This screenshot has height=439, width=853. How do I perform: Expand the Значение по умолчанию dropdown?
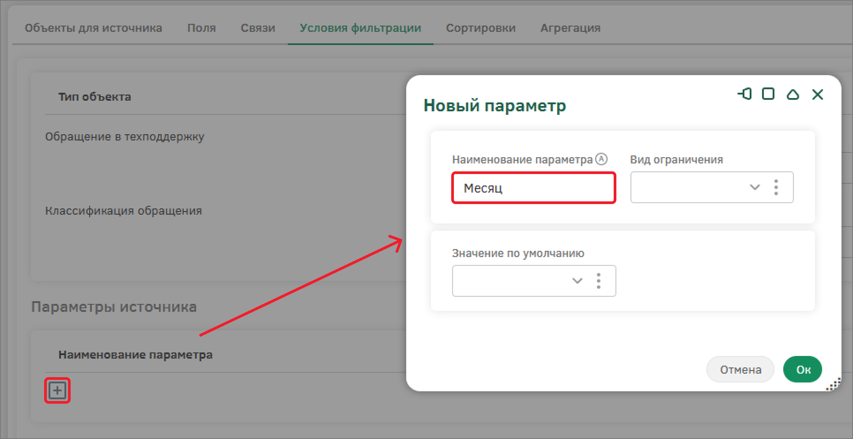(577, 281)
